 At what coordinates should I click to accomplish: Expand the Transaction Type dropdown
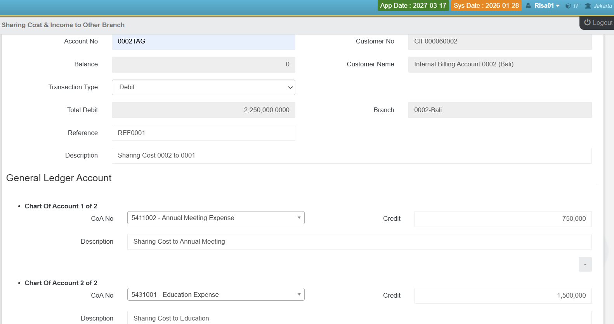pos(203,87)
